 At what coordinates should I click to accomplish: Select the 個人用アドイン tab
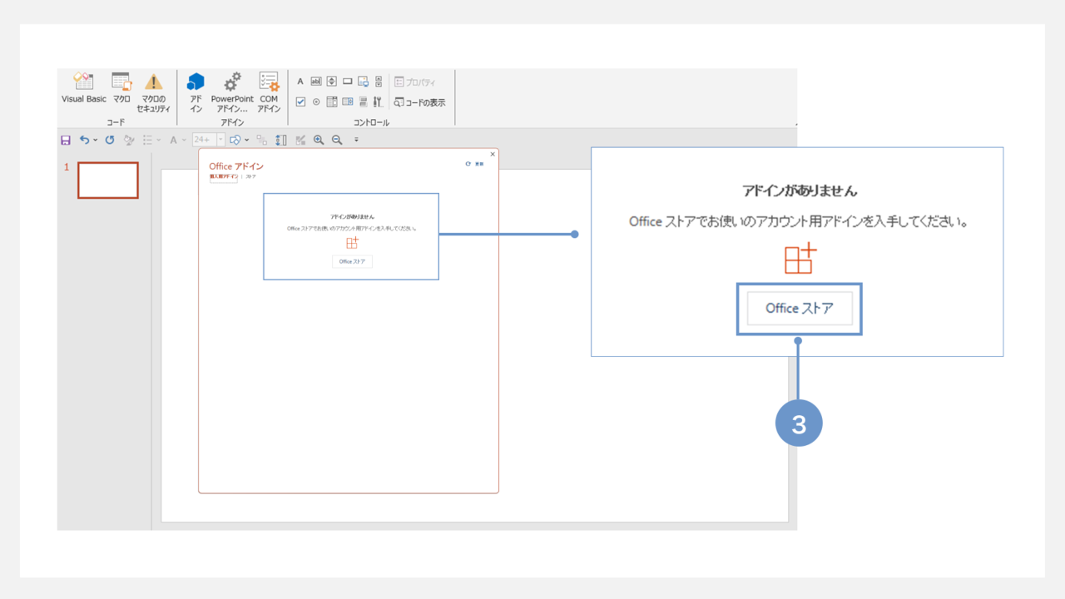tap(224, 177)
